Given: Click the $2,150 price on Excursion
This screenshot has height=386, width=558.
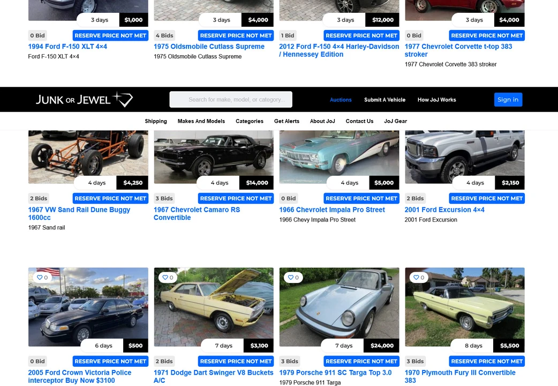Looking at the screenshot, I should click(x=510, y=183).
